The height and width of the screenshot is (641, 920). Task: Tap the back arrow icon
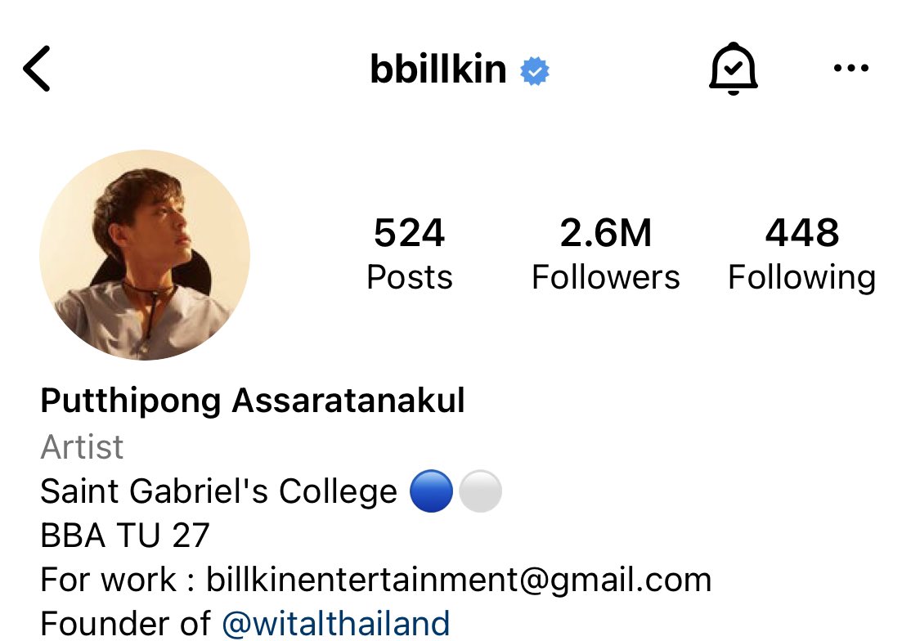pos(37,69)
